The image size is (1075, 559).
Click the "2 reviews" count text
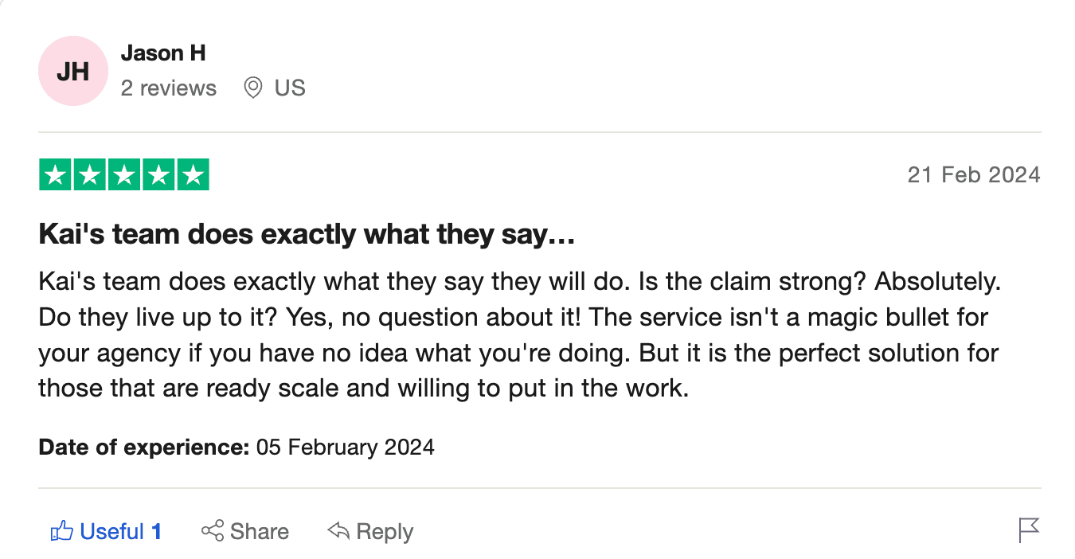tap(169, 88)
